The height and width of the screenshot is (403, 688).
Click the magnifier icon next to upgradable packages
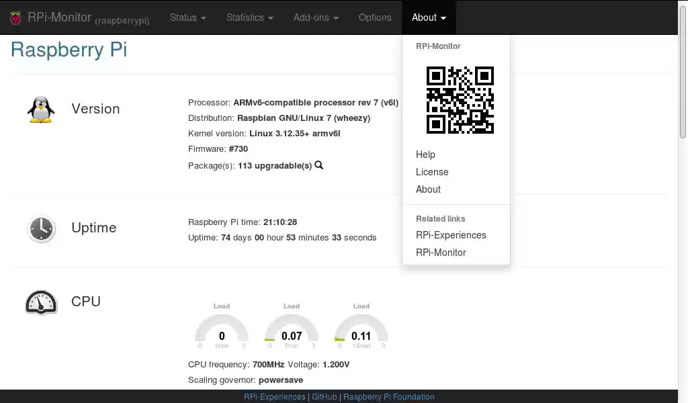click(x=318, y=165)
